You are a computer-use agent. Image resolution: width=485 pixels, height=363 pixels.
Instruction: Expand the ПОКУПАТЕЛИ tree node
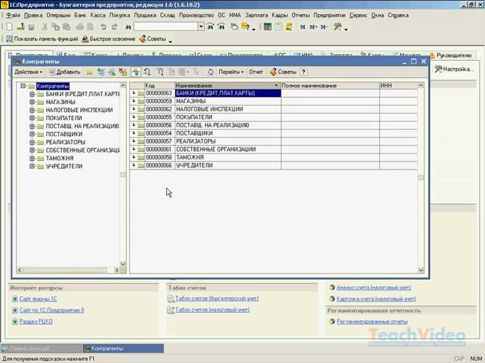pyautogui.click(x=32, y=118)
